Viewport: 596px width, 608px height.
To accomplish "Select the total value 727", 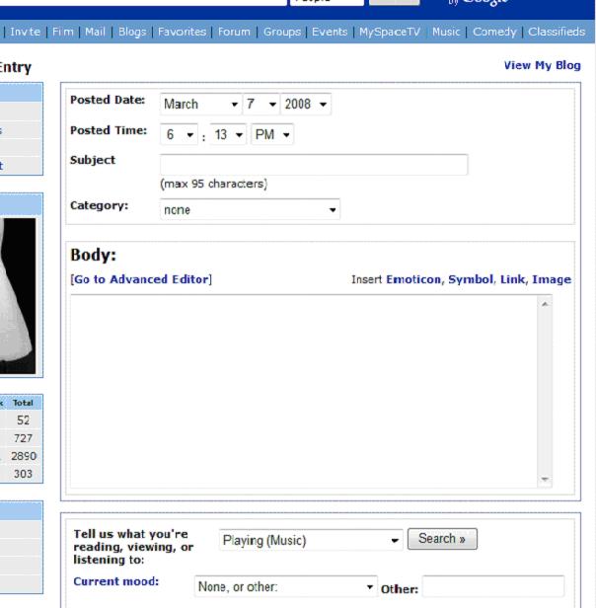I will coord(23,438).
